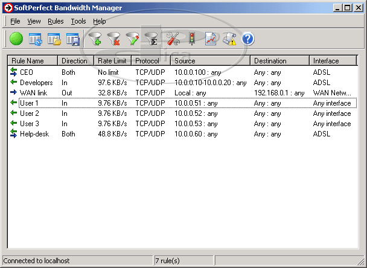Select the CEO rule row

click(27, 72)
